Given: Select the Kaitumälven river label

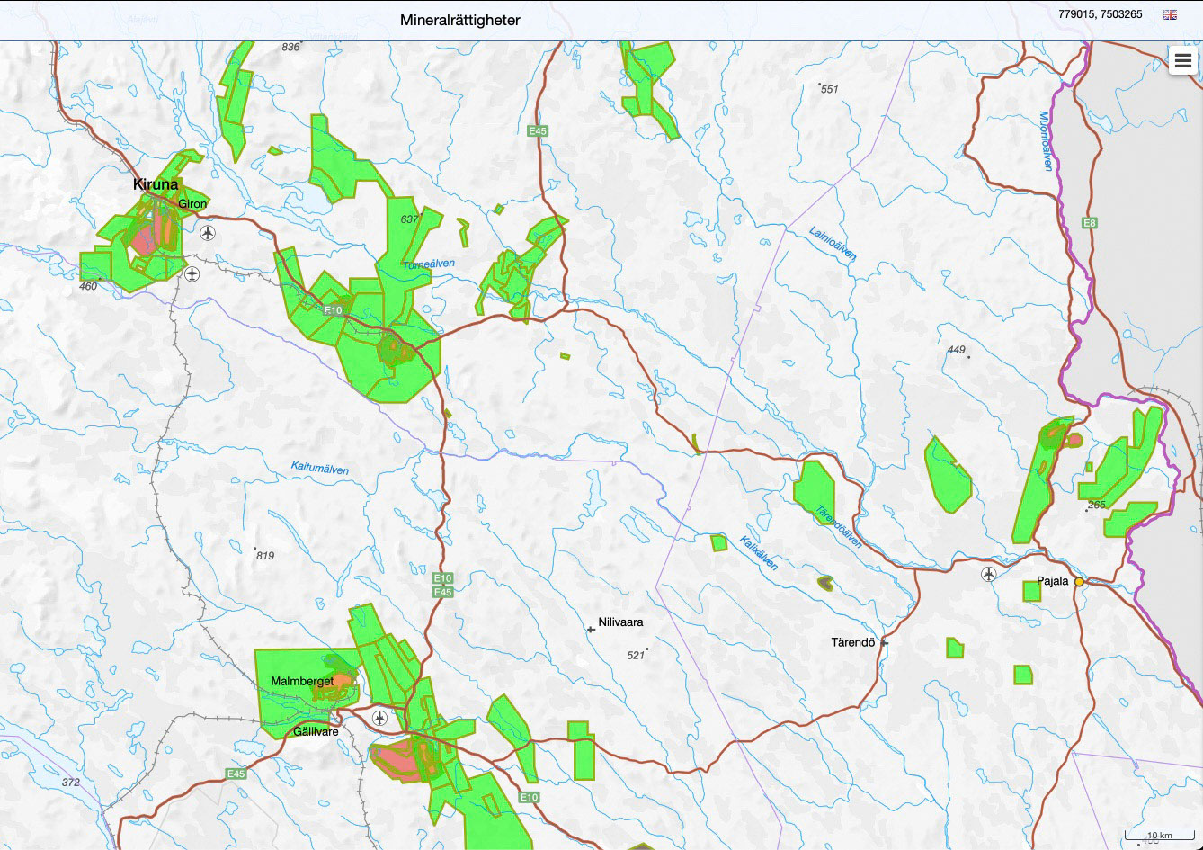Looking at the screenshot, I should (319, 468).
